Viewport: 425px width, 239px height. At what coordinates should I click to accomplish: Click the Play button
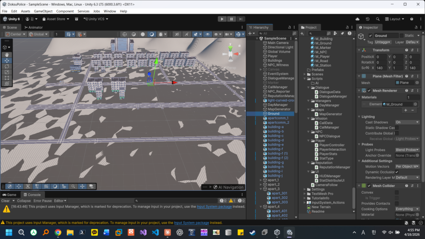click(x=222, y=19)
